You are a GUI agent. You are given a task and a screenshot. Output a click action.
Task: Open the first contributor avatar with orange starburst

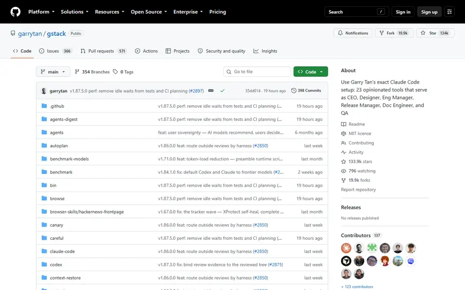click(x=346, y=248)
